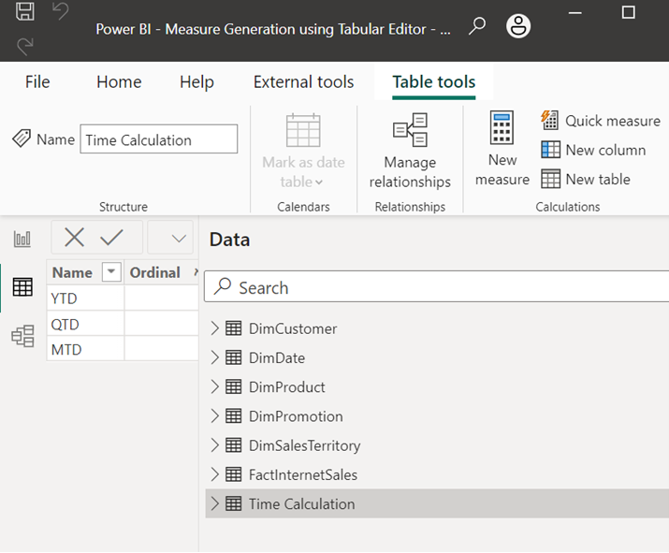Click the table Name input field
Viewport: 669px width, 553px height.
[x=158, y=139]
